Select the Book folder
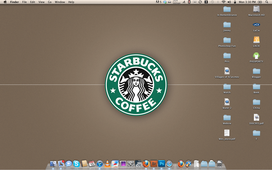Image resolution: width=272 pixels, height=170 pixels. tap(256, 87)
